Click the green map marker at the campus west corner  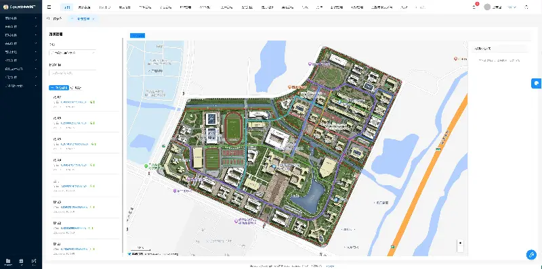(x=146, y=166)
